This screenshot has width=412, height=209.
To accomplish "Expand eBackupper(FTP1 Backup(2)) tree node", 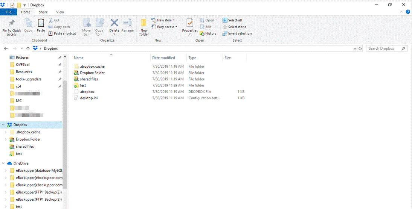I will point(6,192).
